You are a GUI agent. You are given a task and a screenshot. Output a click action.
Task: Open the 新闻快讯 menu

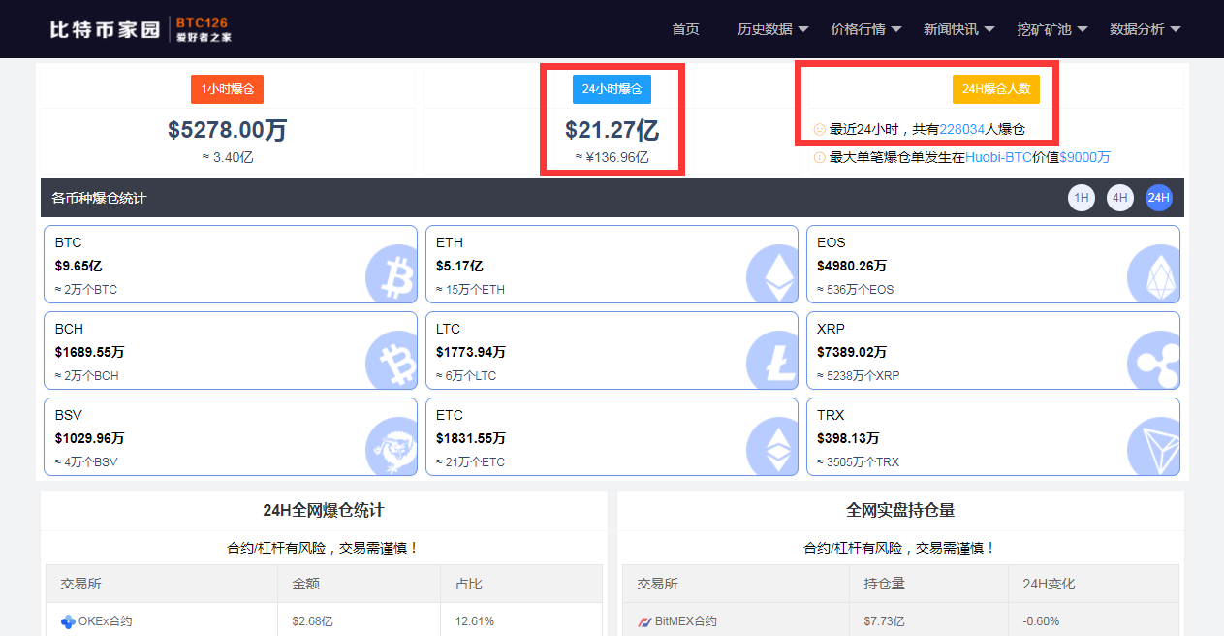click(951, 29)
